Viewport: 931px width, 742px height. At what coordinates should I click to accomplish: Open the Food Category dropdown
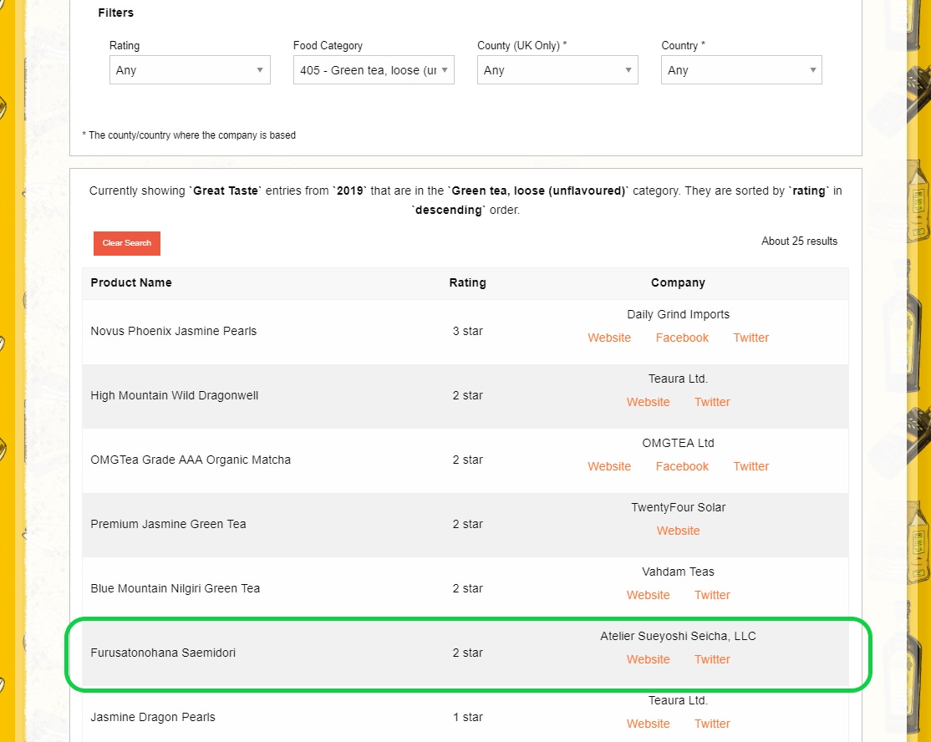click(374, 70)
